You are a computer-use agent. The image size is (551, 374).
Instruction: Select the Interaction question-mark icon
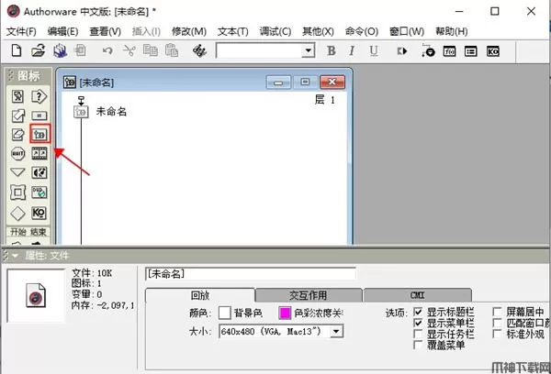39,96
